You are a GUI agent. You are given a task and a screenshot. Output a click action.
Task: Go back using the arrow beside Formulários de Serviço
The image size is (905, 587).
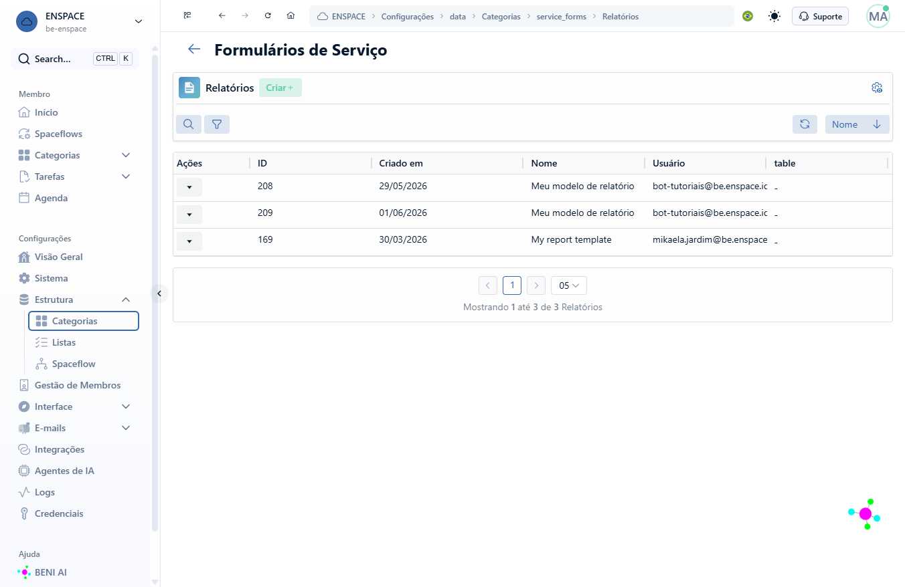tap(194, 49)
